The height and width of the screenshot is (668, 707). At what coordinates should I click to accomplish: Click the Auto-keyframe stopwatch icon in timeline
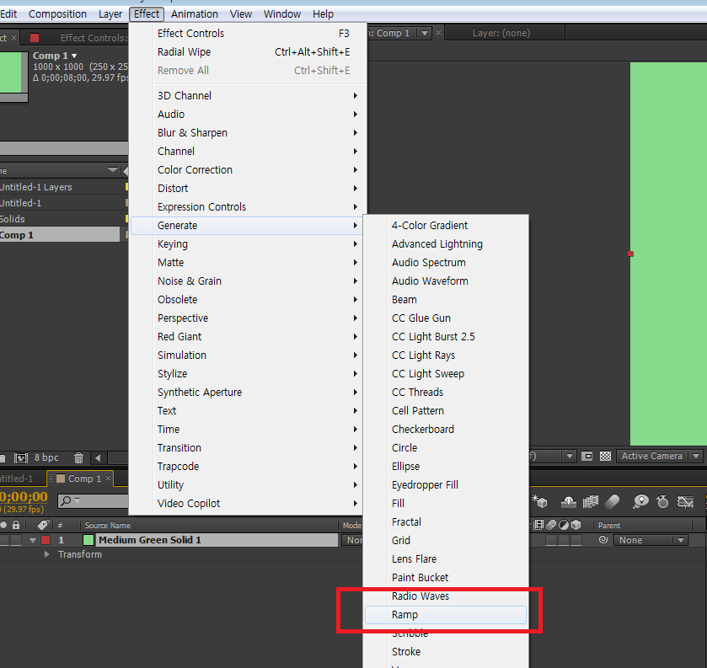[x=662, y=501]
